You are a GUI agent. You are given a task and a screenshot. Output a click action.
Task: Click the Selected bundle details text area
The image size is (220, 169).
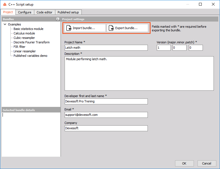click(31, 135)
